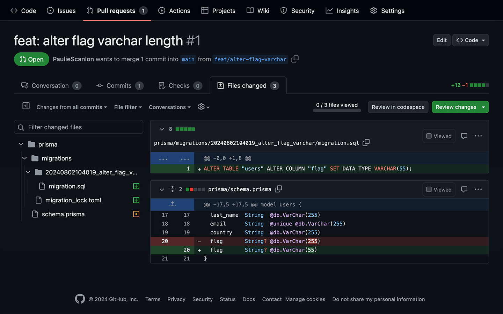Toggle the file tree sidebar icon
This screenshot has width=503, height=314.
26,106
